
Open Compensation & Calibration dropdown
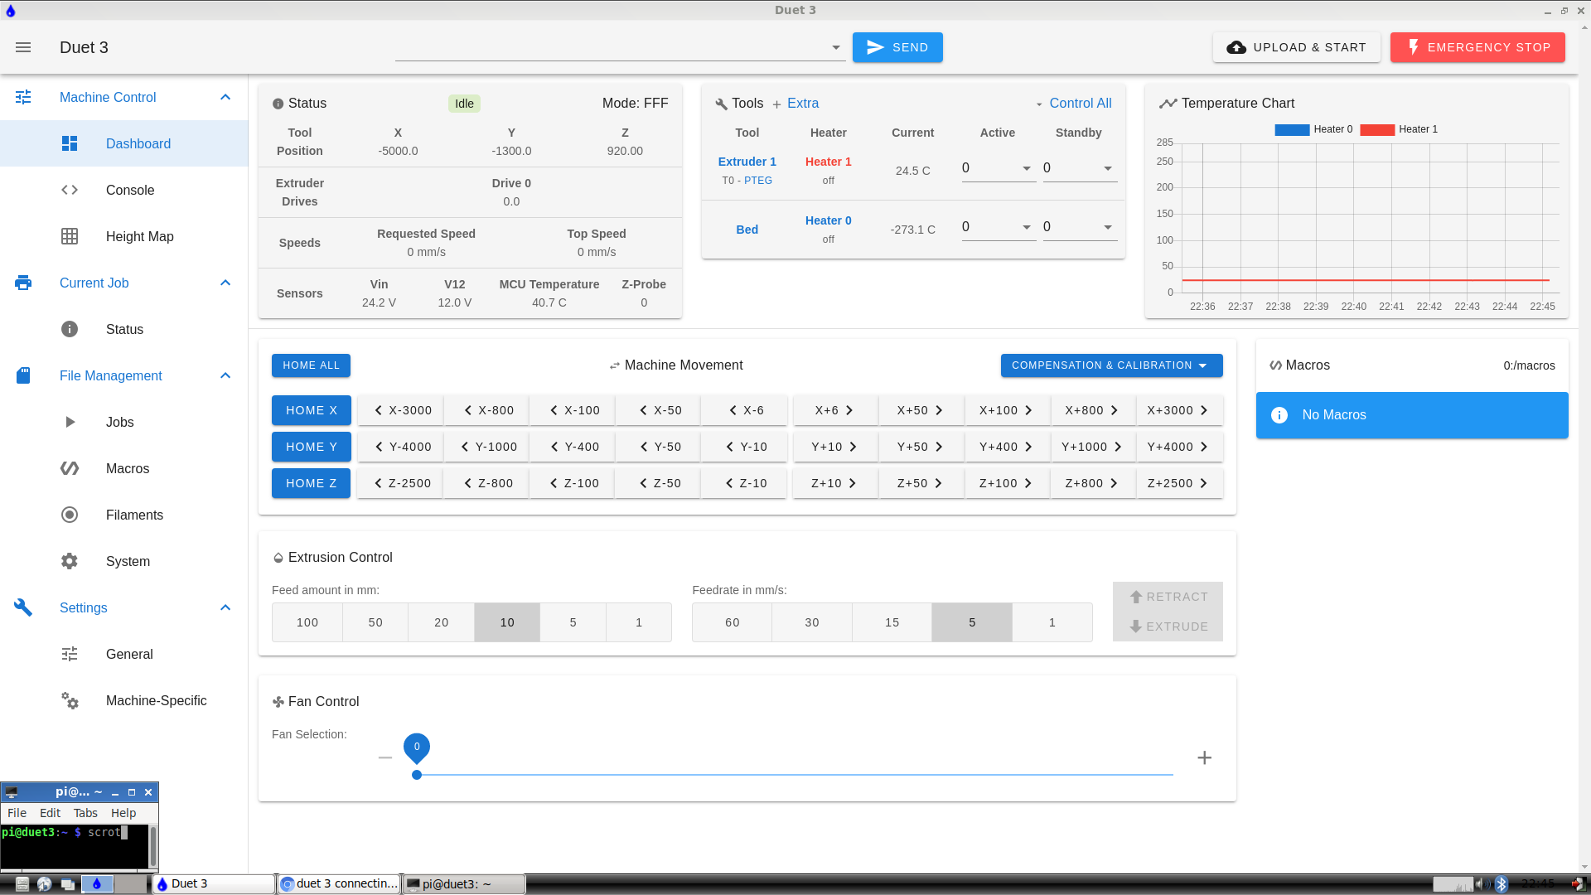click(1111, 365)
